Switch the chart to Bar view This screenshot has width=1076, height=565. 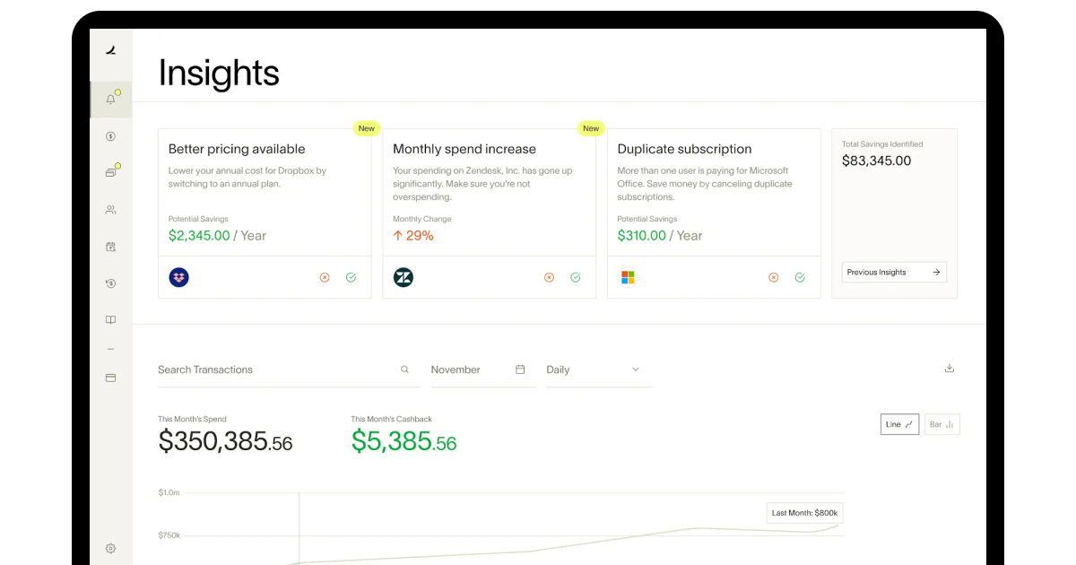coord(941,424)
